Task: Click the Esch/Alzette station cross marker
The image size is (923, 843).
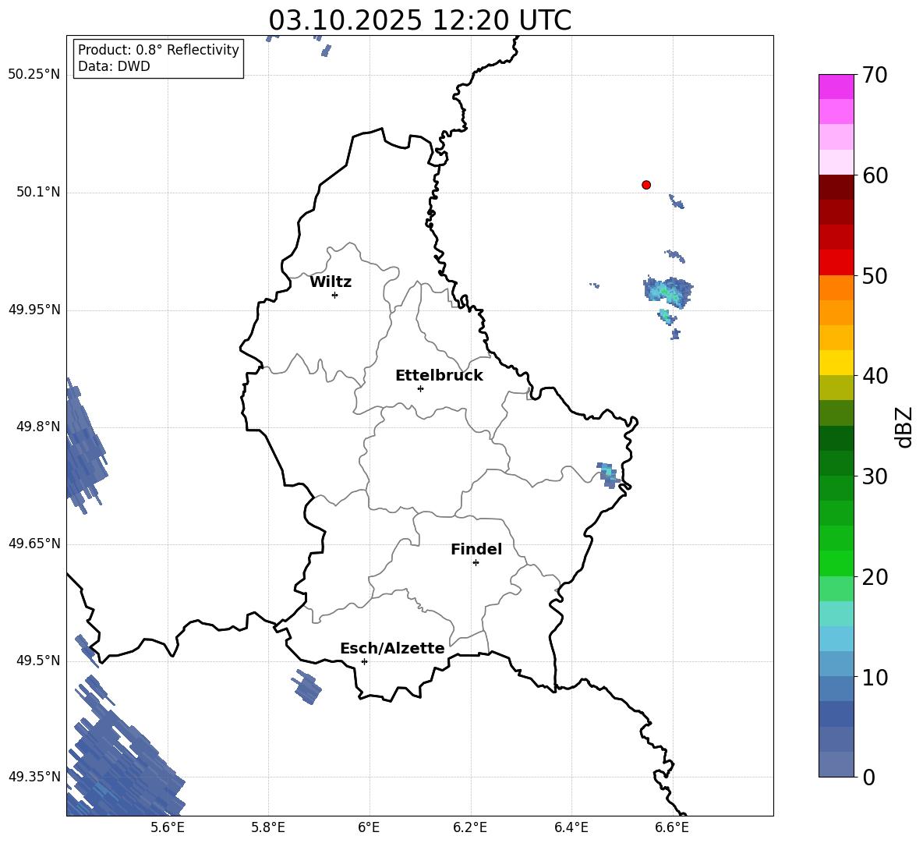Action: coord(364,661)
